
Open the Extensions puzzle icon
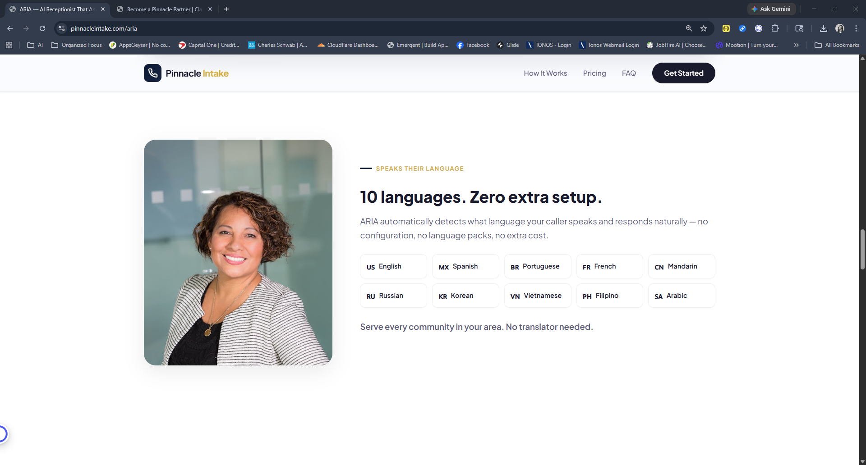coord(775,28)
